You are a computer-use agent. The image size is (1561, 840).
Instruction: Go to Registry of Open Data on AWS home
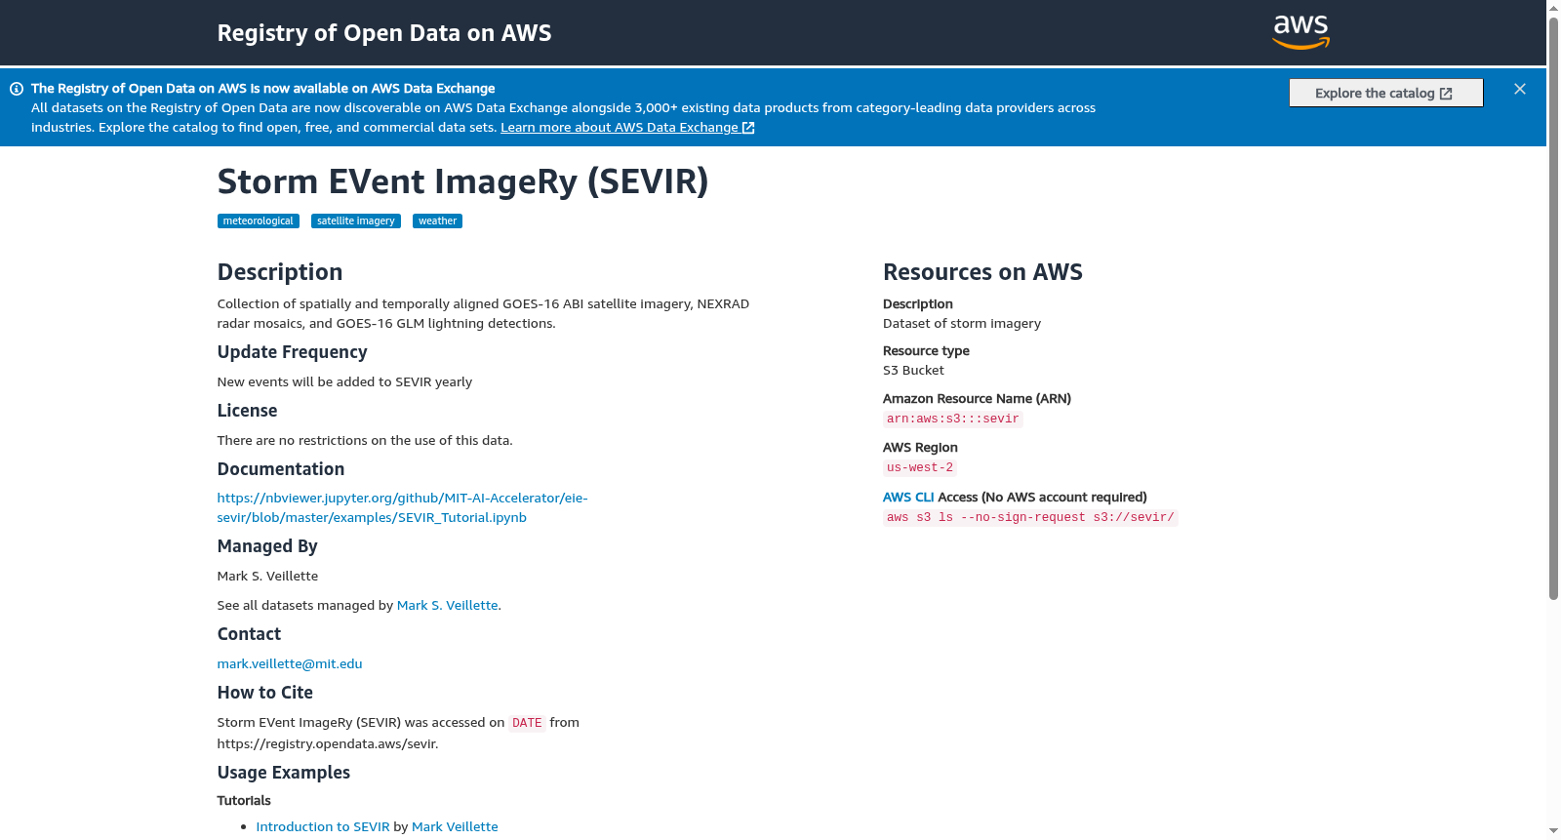point(384,33)
